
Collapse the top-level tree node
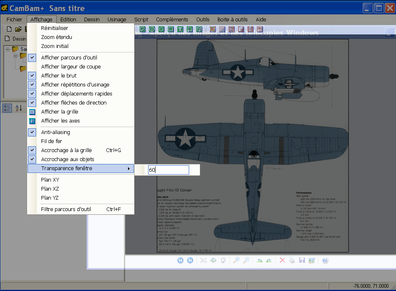[7, 49]
